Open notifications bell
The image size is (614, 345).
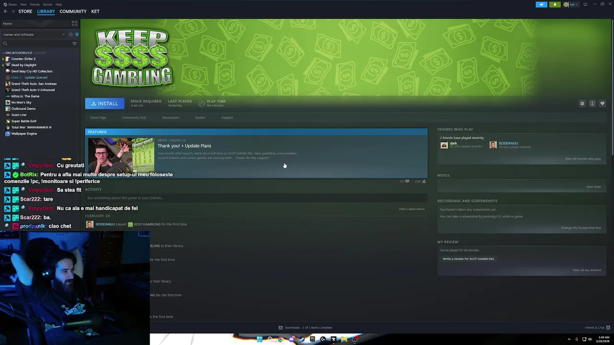point(555,4)
